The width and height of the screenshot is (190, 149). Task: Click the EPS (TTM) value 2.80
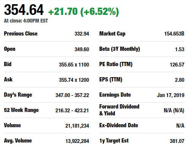coord(179,80)
